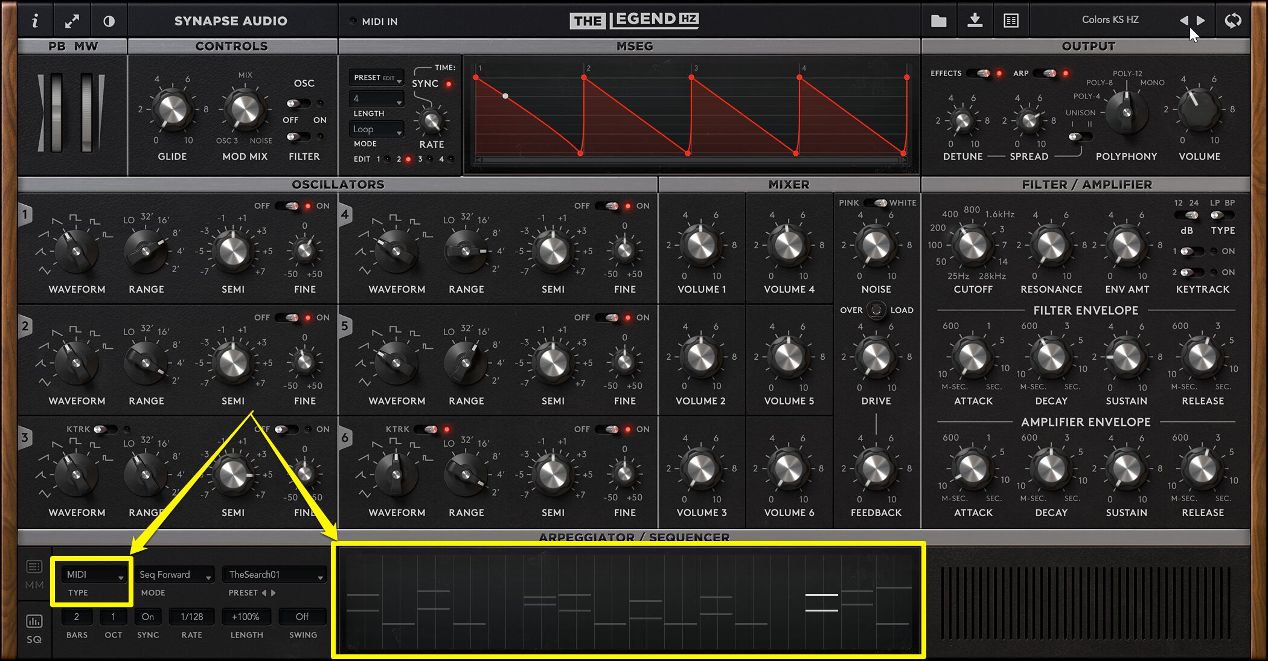
Task: Click the Polyphony selector knob
Action: [x=1126, y=112]
